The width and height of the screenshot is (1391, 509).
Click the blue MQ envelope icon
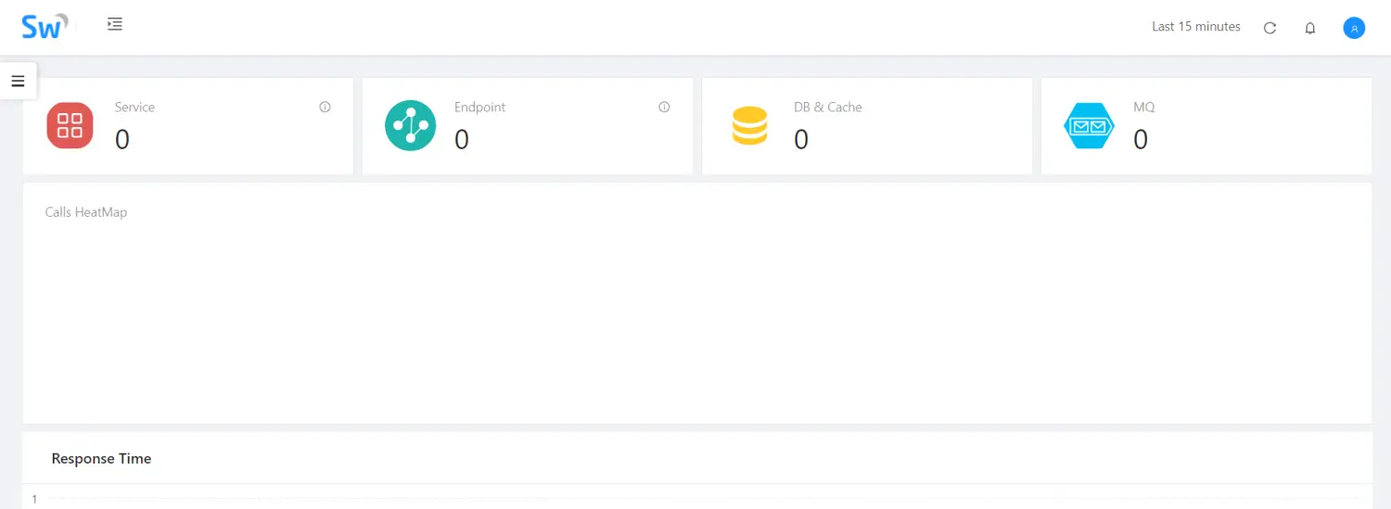pos(1089,125)
